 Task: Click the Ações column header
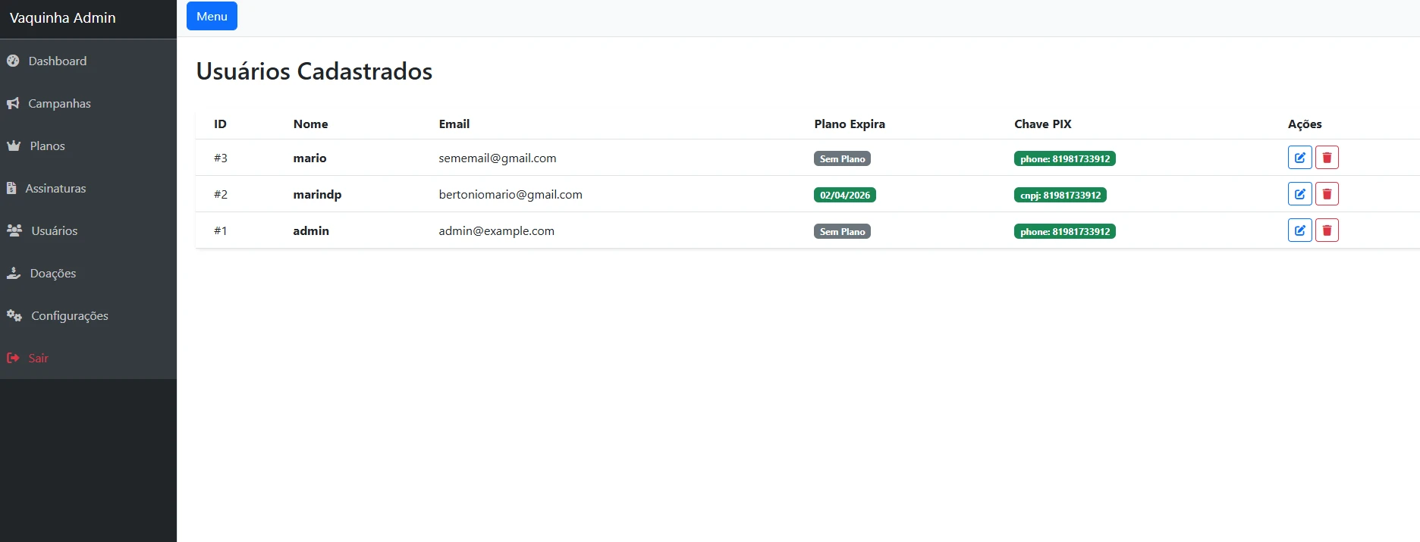tap(1305, 124)
